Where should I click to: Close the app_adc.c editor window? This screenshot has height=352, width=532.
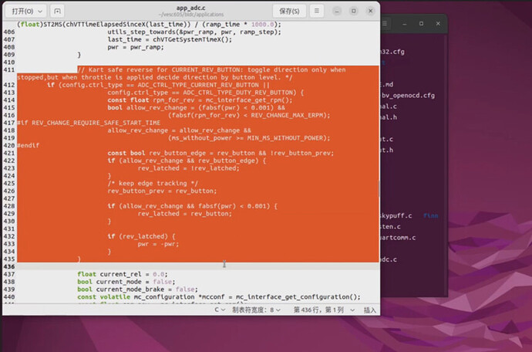point(371,11)
